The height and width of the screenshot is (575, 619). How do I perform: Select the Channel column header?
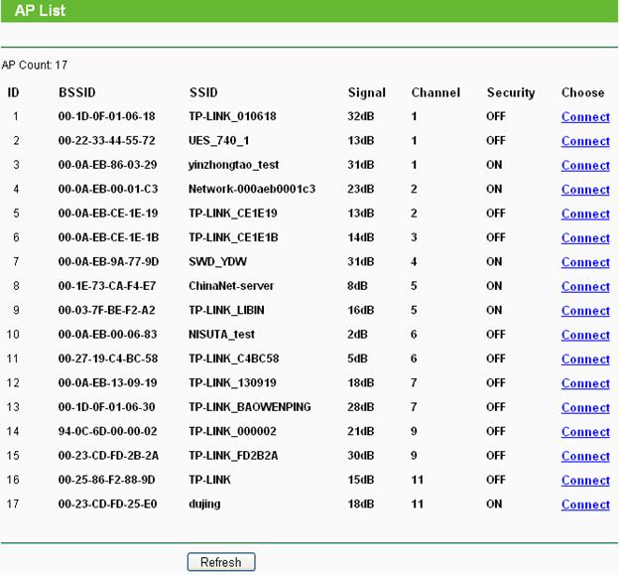(435, 92)
